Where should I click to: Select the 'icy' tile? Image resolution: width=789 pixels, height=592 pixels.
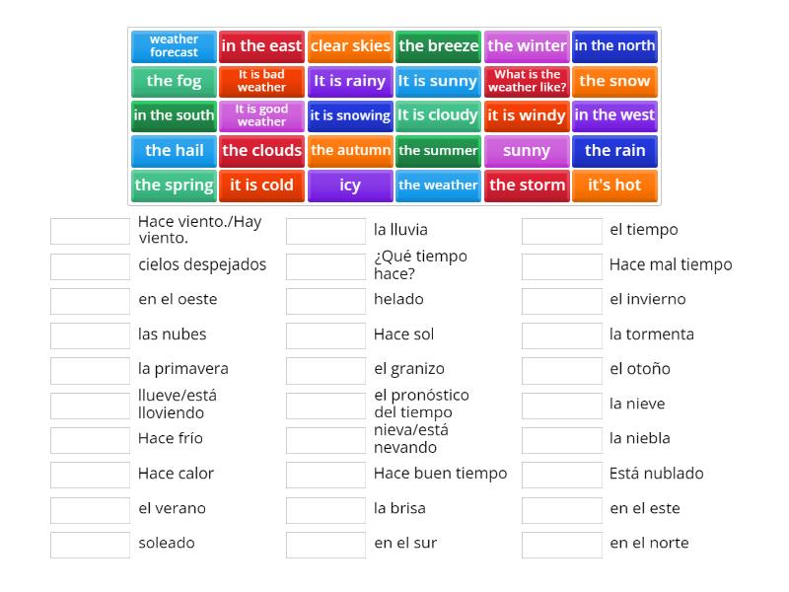tap(350, 185)
